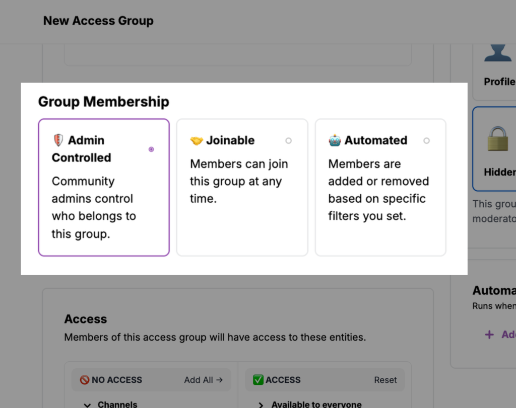Click the Profile card label
Viewport: 516px width, 408px height.
coord(500,81)
